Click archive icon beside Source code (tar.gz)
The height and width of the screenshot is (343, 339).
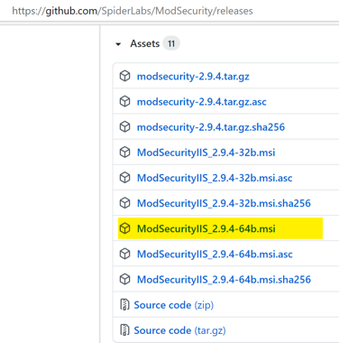coord(124,330)
